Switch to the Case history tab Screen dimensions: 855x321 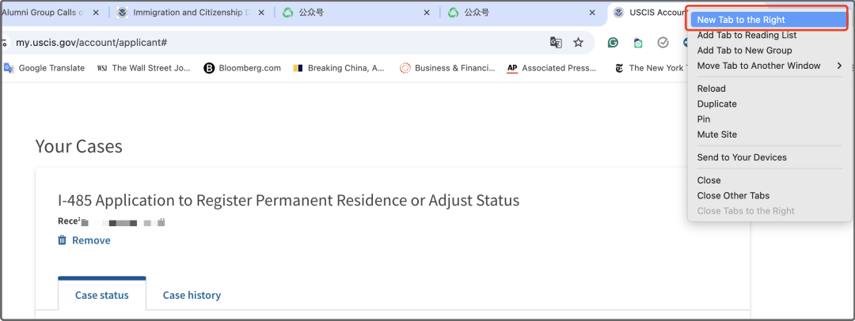tap(192, 295)
